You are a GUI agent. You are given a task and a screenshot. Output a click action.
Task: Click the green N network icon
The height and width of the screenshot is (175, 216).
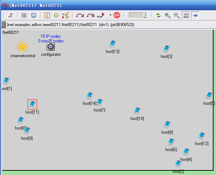[56, 15]
